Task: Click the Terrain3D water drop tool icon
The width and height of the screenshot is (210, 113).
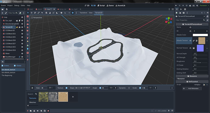Action: (28, 49)
